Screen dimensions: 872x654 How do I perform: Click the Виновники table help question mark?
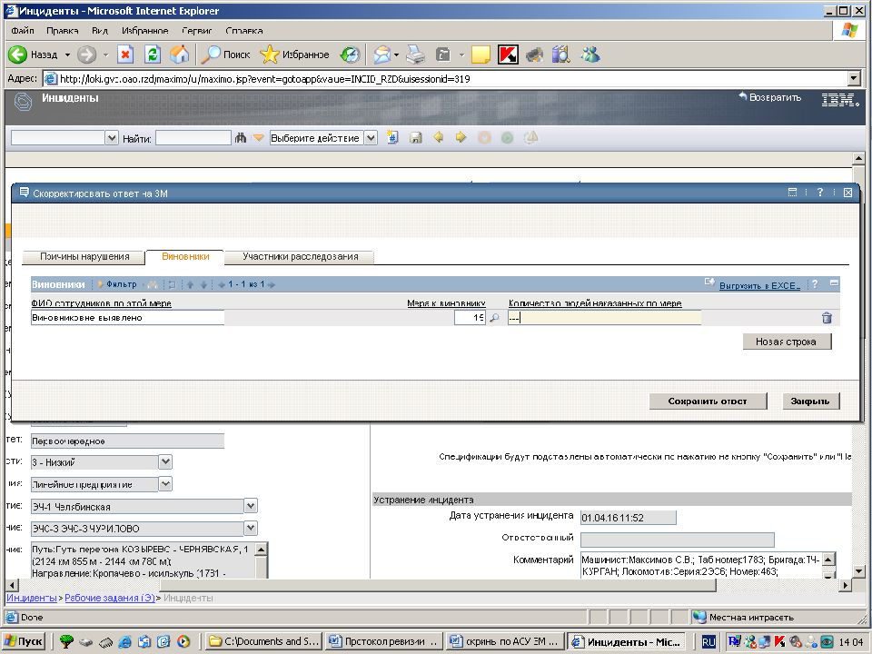click(815, 284)
